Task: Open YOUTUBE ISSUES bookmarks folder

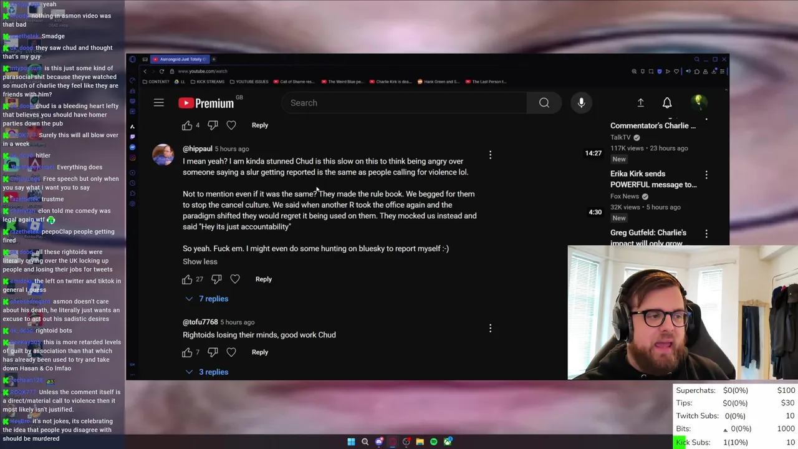Action: 249,82
